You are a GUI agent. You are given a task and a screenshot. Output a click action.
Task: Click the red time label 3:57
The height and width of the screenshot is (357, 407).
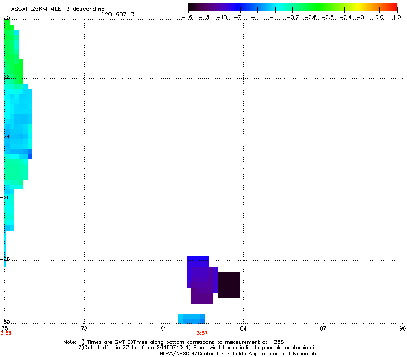(202, 333)
